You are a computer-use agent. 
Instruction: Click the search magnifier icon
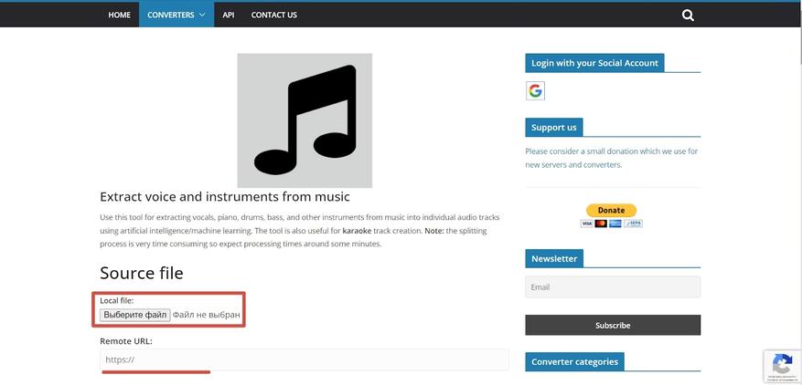coord(688,15)
